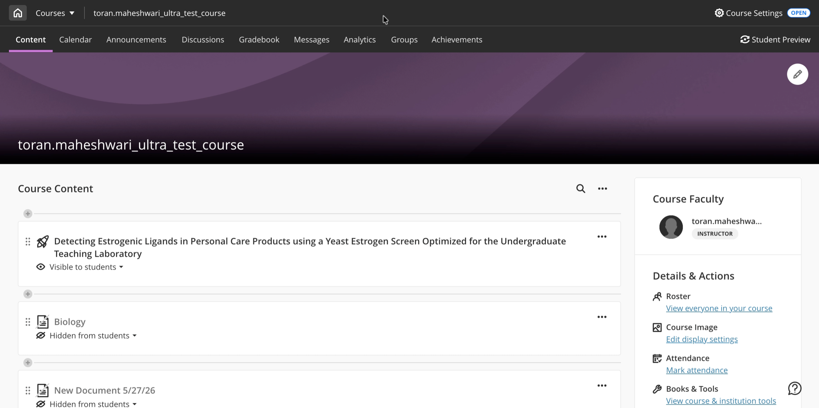The width and height of the screenshot is (819, 408).
Task: Open the help question mark button
Action: [794, 388]
